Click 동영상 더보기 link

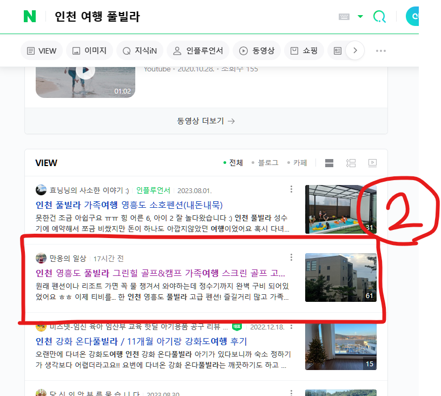pos(206,121)
